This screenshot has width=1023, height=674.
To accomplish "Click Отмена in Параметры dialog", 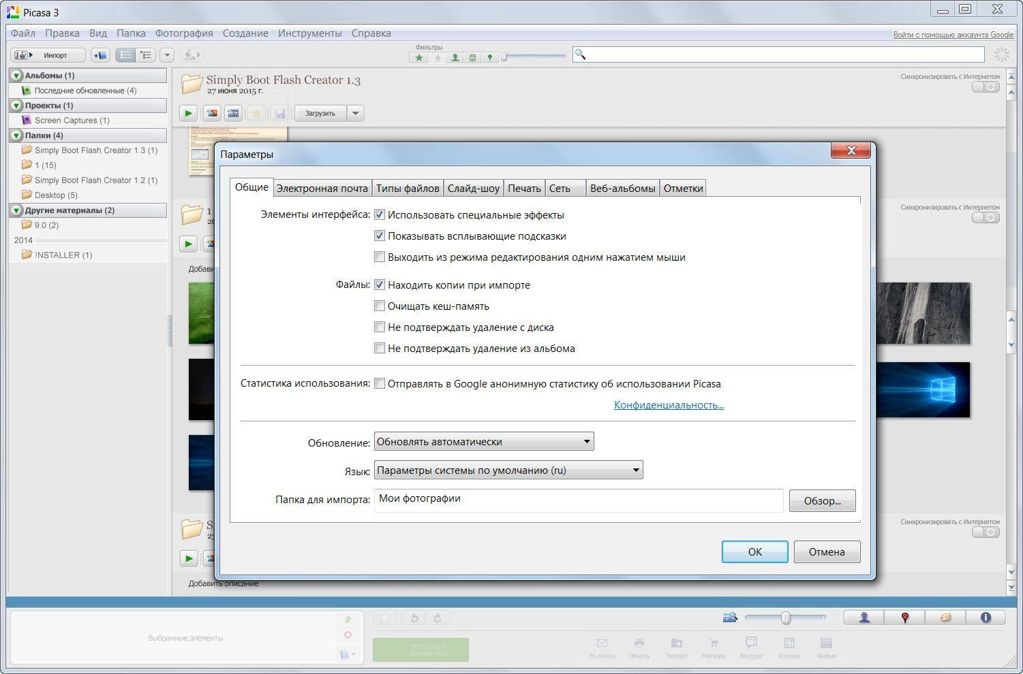I will (827, 551).
